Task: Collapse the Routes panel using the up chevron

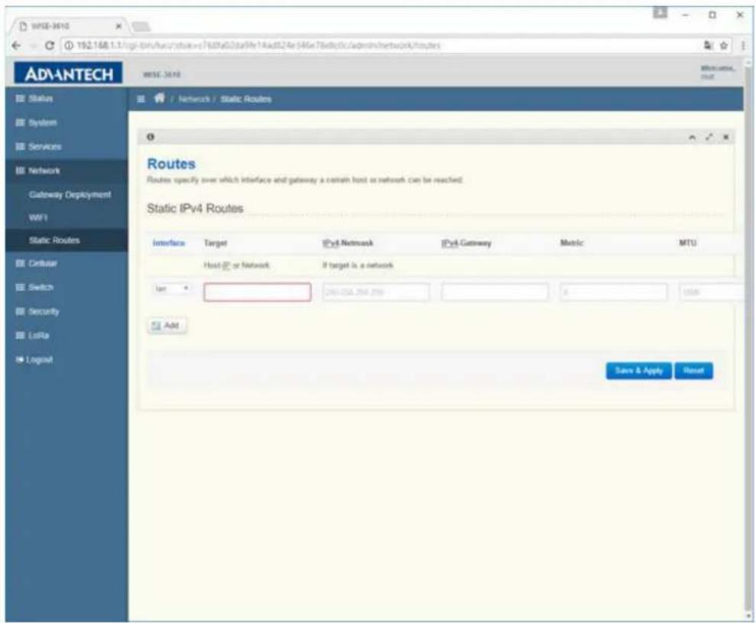Action: click(692, 138)
